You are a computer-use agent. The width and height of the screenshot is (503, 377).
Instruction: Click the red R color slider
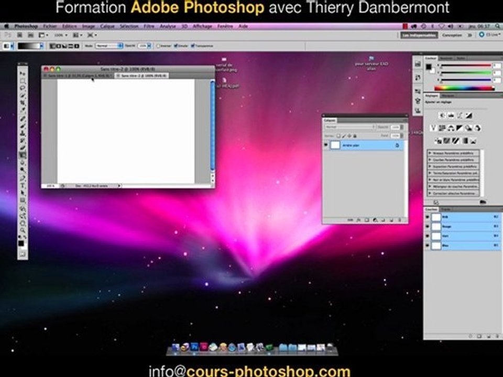466,66
